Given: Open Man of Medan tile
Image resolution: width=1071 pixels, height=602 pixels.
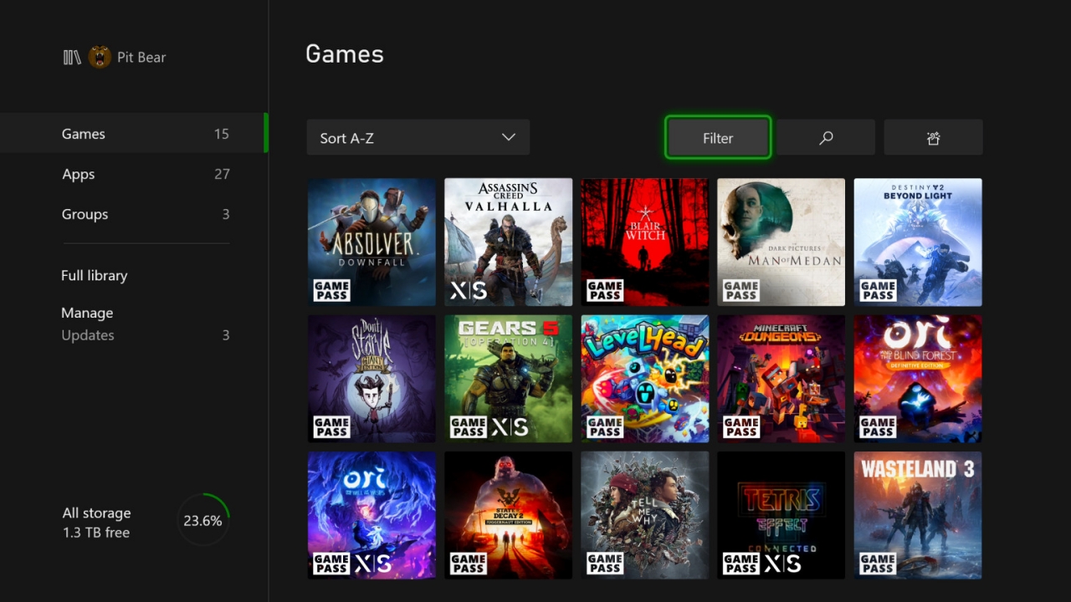Looking at the screenshot, I should coord(781,242).
